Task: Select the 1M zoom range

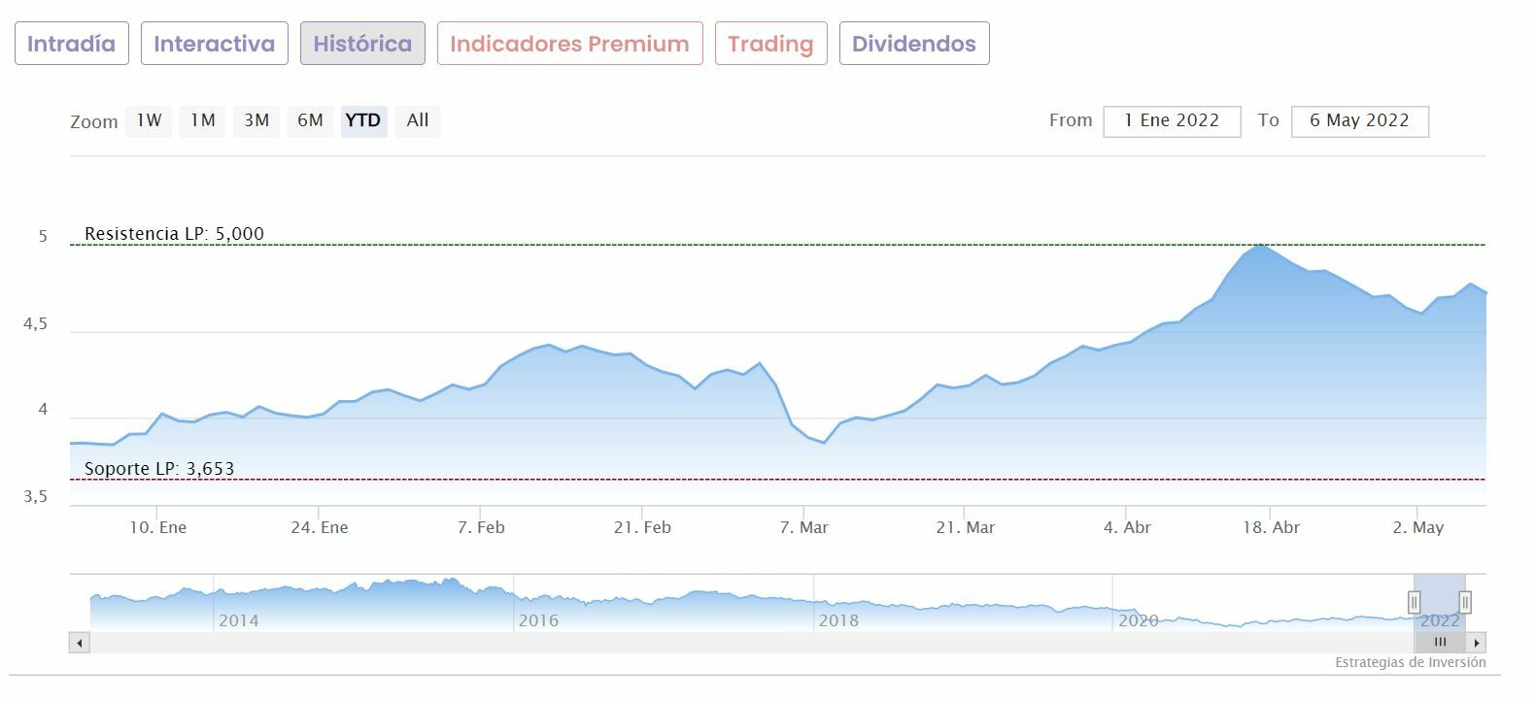Action: 202,120
